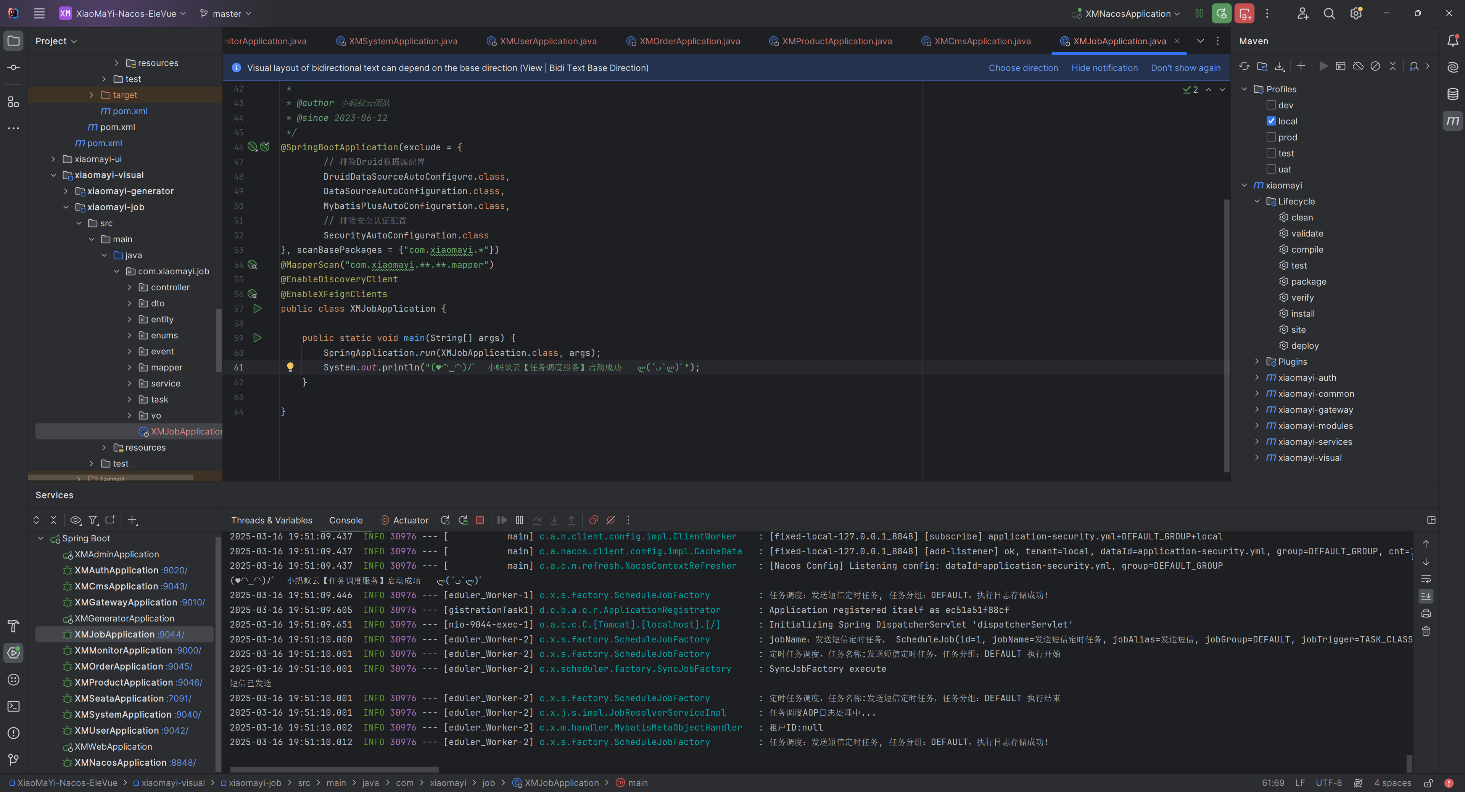Open the Actuator tab
1465x792 pixels.
[x=404, y=520]
